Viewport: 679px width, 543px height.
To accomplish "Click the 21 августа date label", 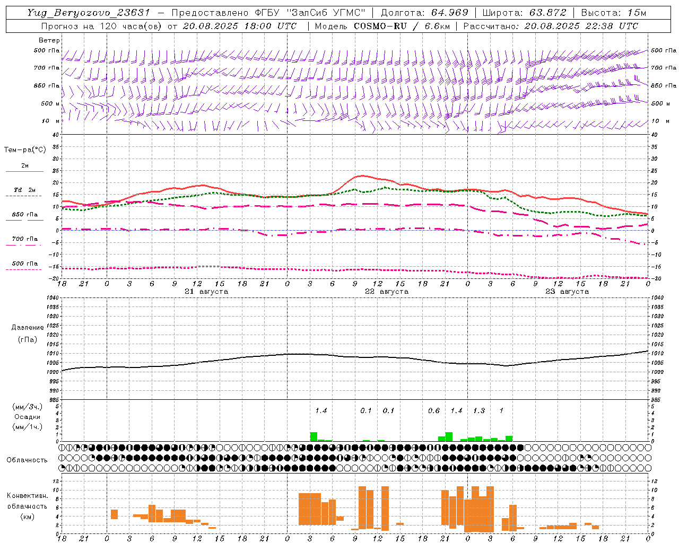I will tap(206, 292).
